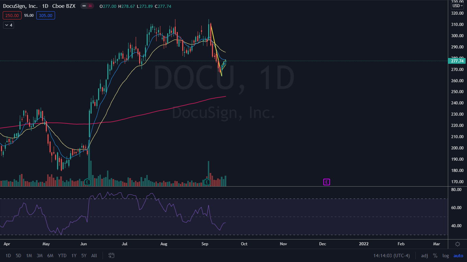467x262 pixels.
Task: Open the USD currency dropdown
Action: click(x=457, y=6)
